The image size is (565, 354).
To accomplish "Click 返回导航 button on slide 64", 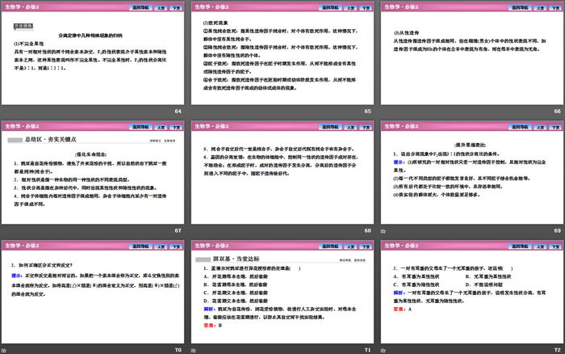I will pos(139,6).
